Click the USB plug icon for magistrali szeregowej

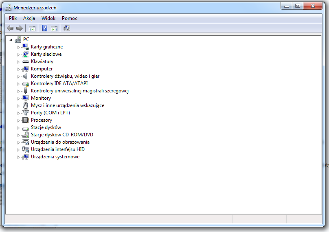(26, 91)
